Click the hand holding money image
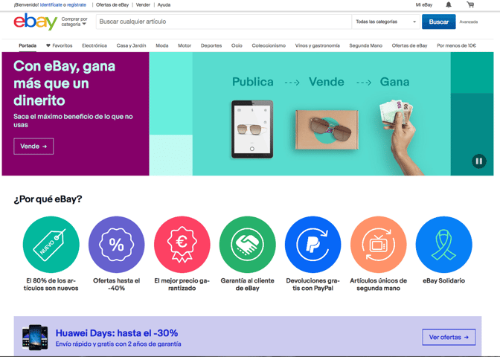Screen dimensions: 500x357 click(402, 137)
